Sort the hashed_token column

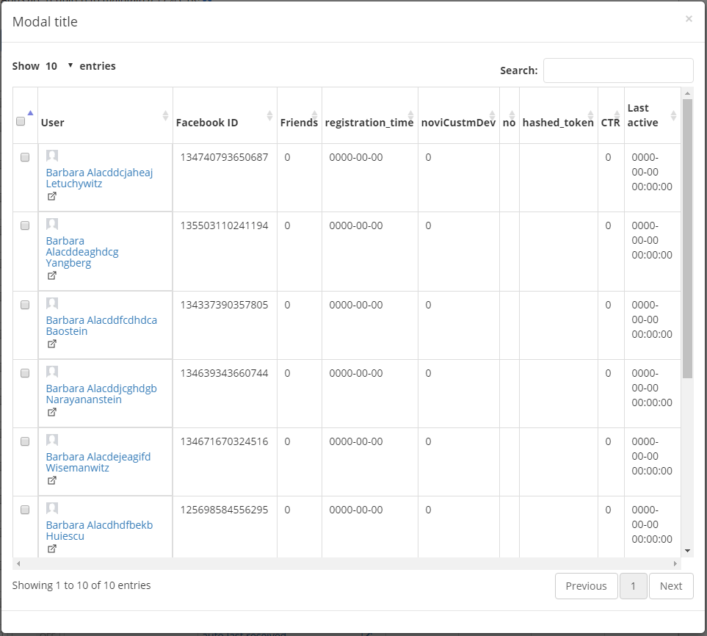(592, 116)
